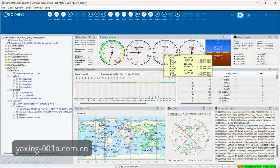Expand the RTCM reference stations node
The width and height of the screenshot is (280, 168).
point(6,54)
